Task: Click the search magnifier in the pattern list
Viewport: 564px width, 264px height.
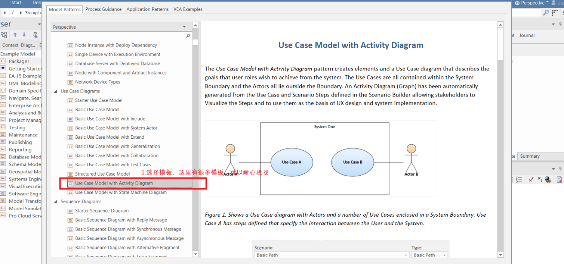Action: coord(188,36)
